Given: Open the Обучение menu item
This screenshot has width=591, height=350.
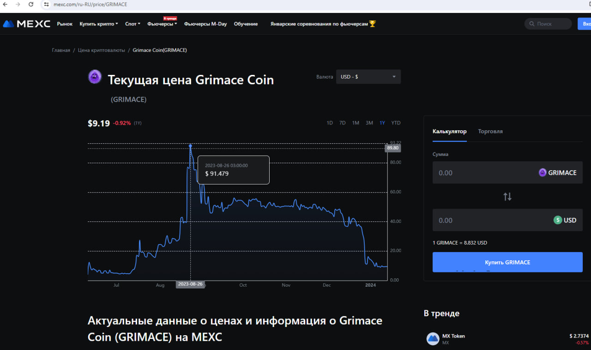Looking at the screenshot, I should pos(246,24).
